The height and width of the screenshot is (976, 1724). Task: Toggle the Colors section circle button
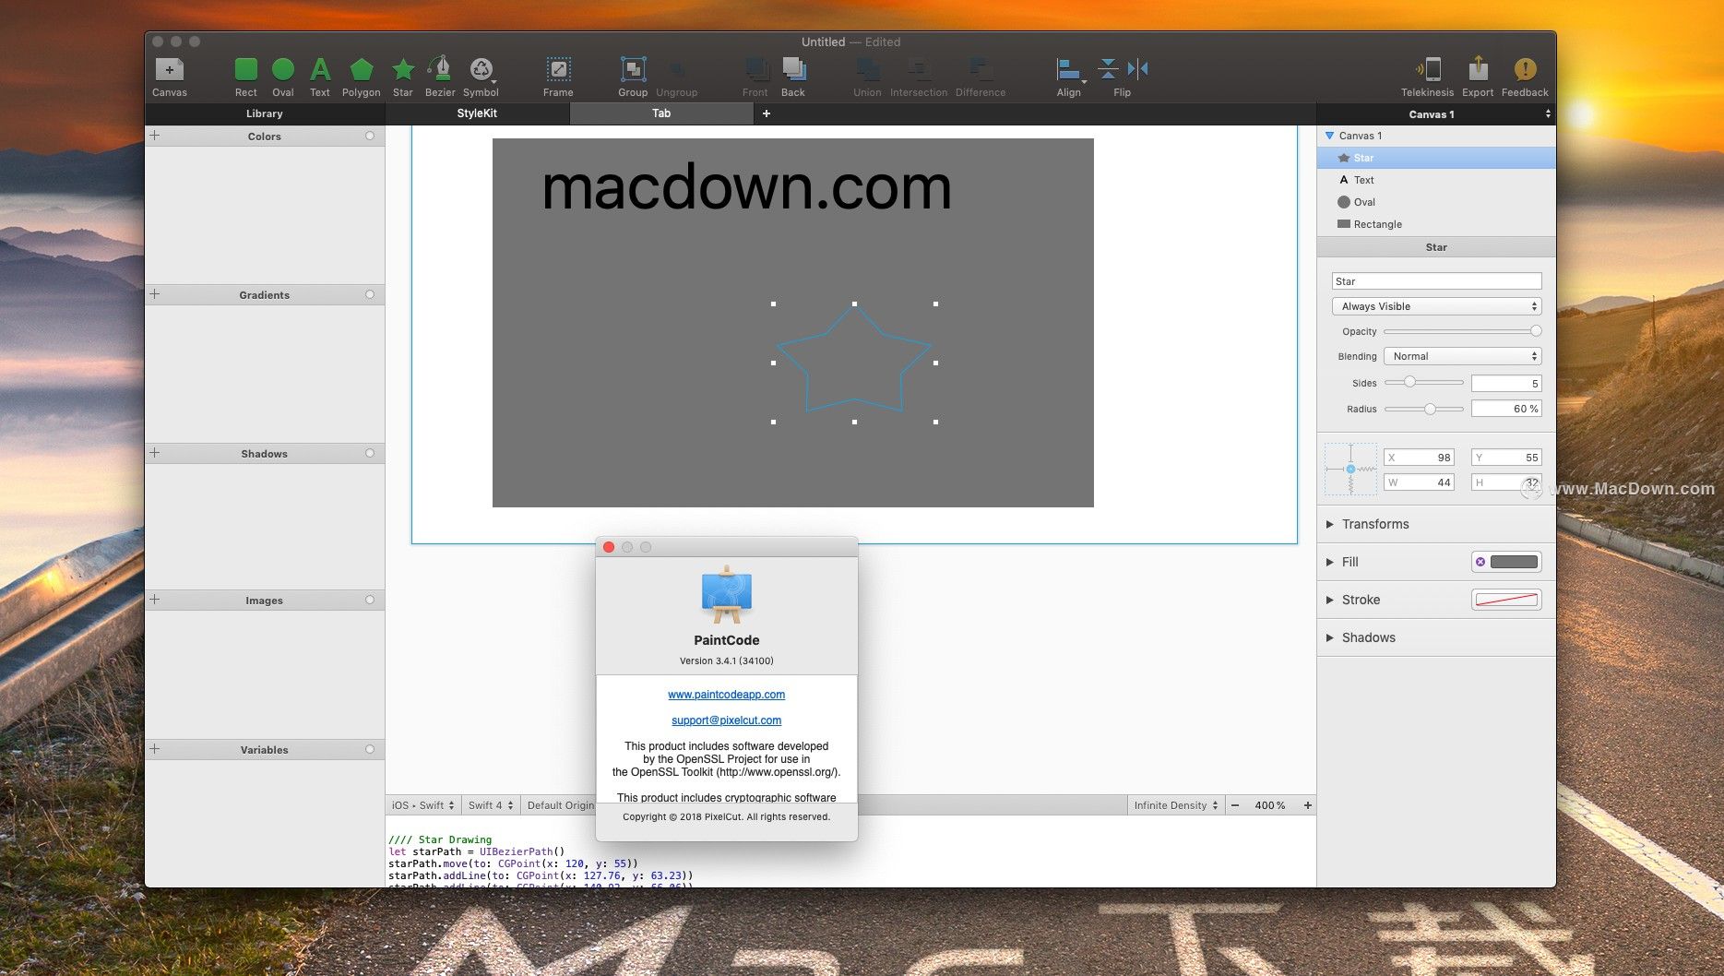click(370, 136)
